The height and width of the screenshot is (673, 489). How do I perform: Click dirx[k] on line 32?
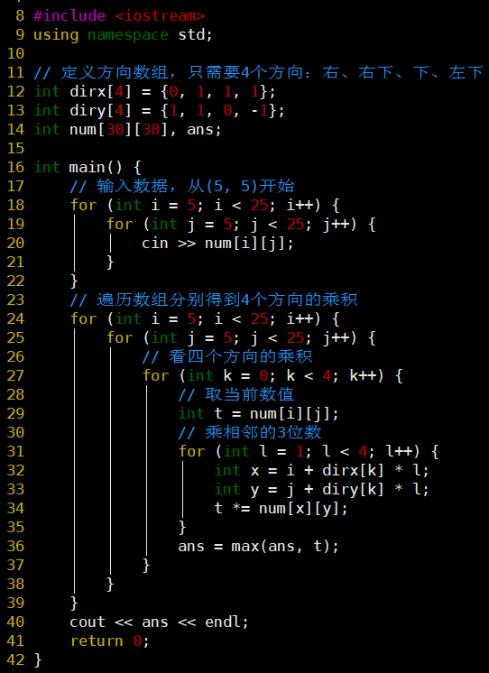354,470
